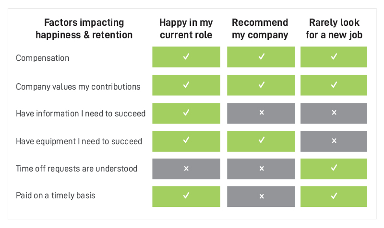Image resolution: width=384 pixels, height=228 pixels.
Task: Click the gray Time off requests cell under Recommend my company
Action: [261, 169]
